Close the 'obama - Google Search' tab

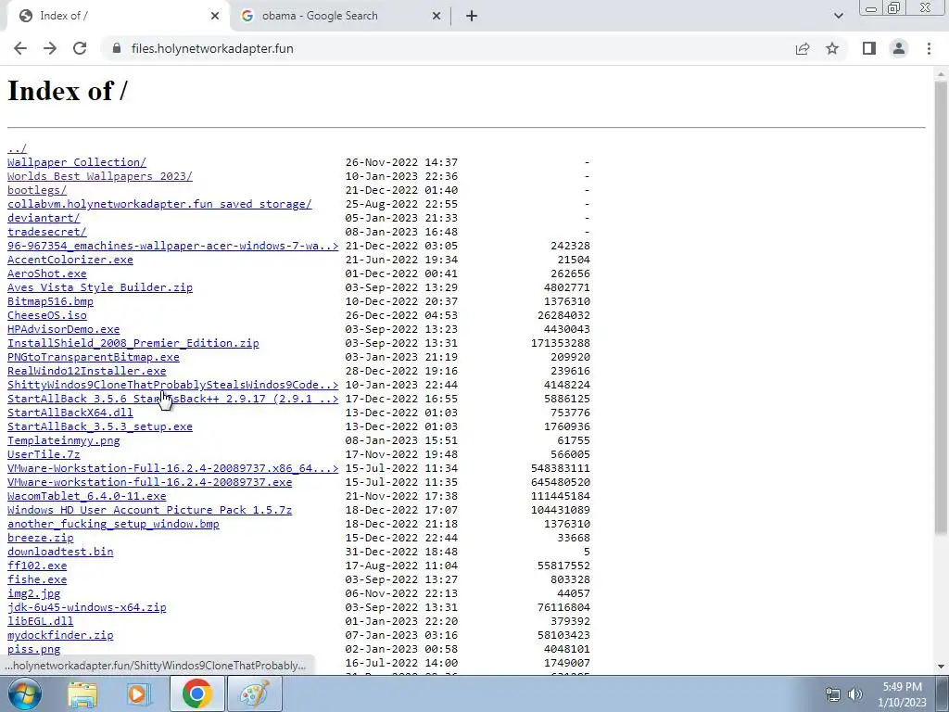(x=437, y=16)
